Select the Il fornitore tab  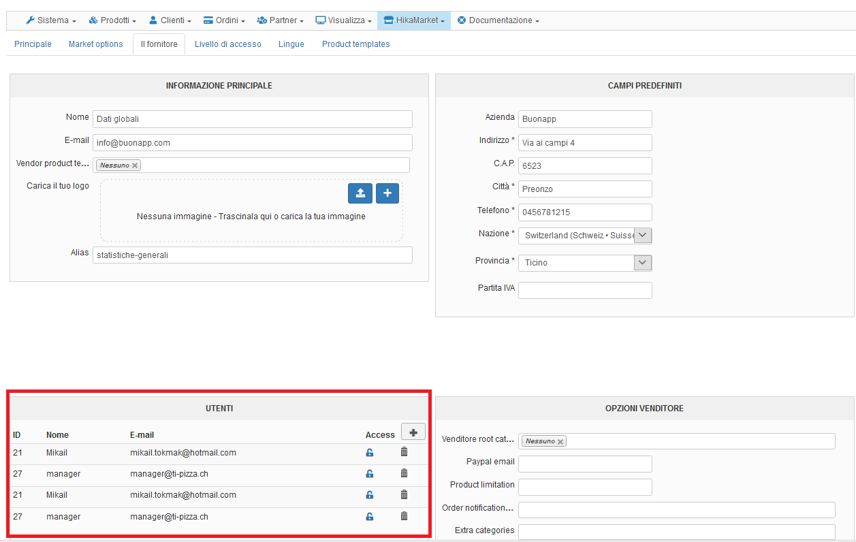point(159,44)
